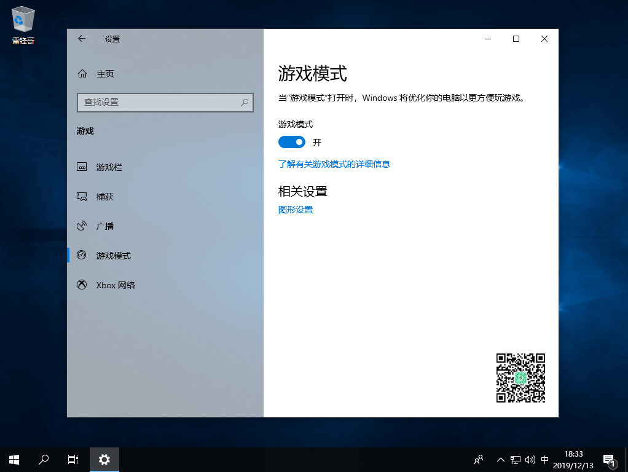Open the volume speaker tray icon
628x472 pixels.
(530, 460)
